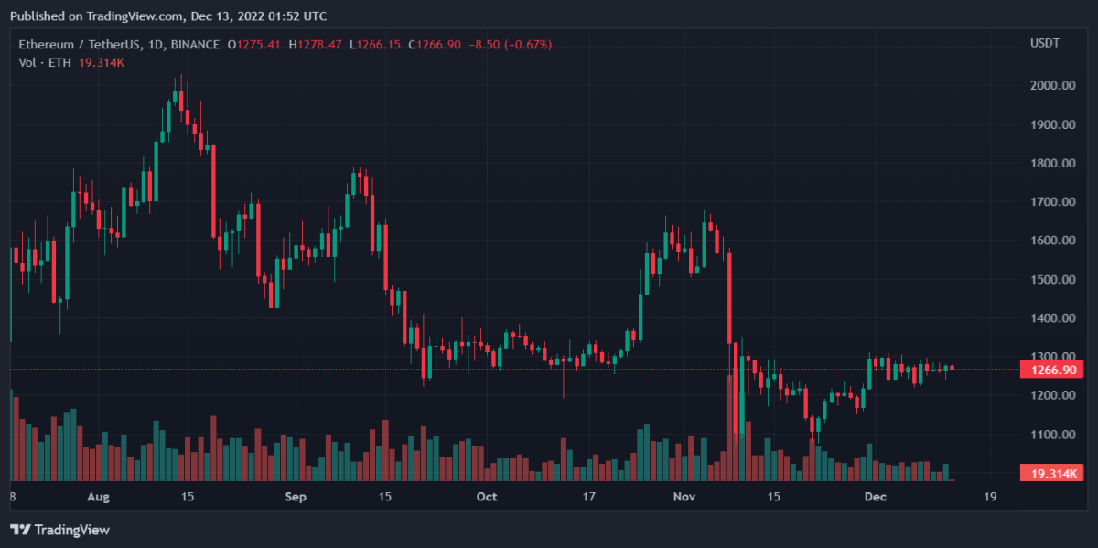Image resolution: width=1098 pixels, height=548 pixels.
Task: Click the 17 date label on time axis
Action: (589, 497)
